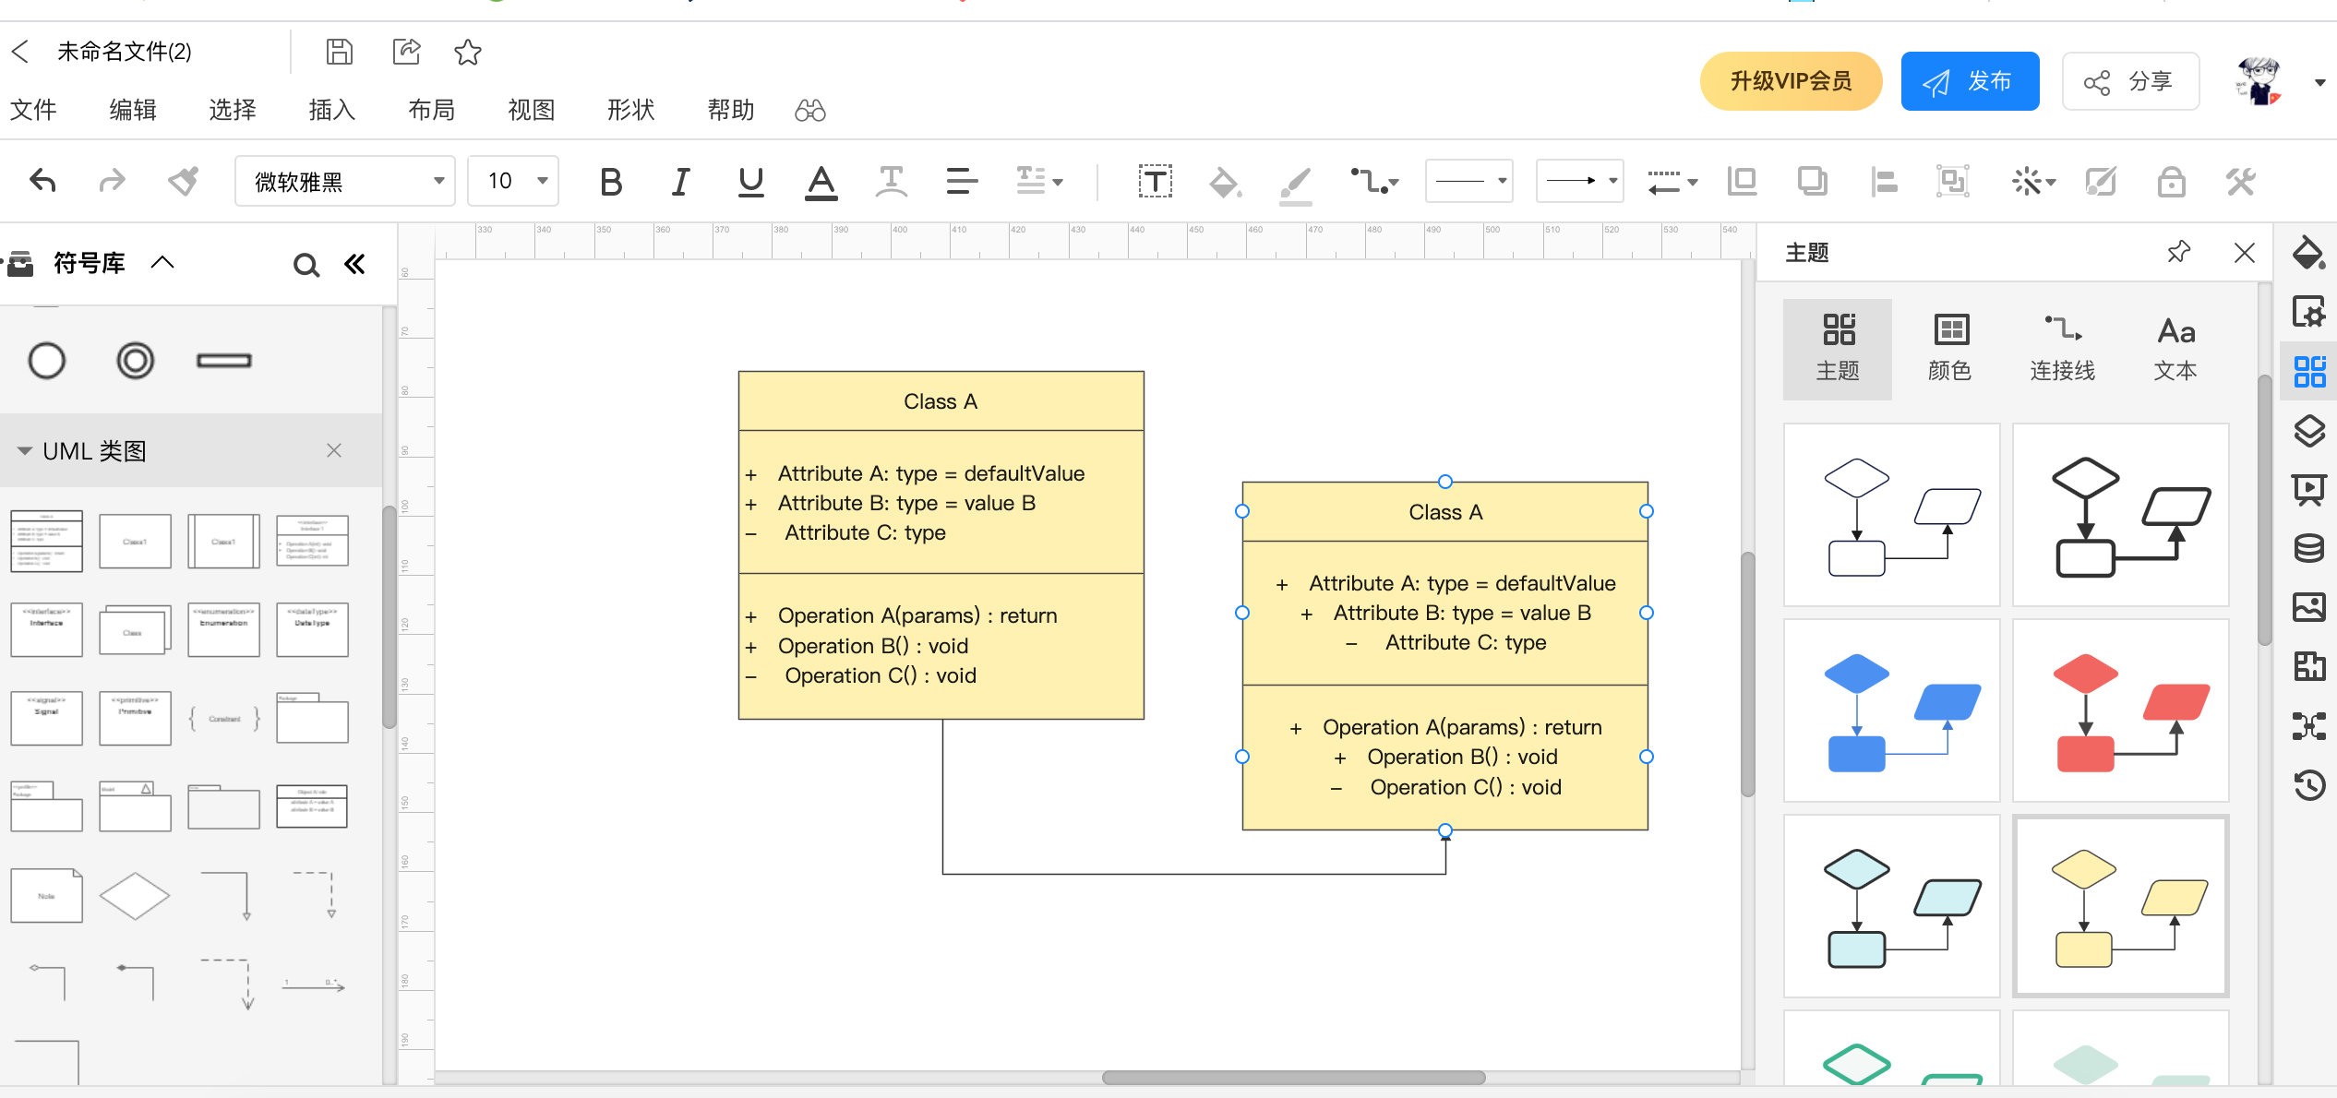Click the horizontal canvas scrollbar
This screenshot has width=2337, height=1098.
point(1293,1078)
